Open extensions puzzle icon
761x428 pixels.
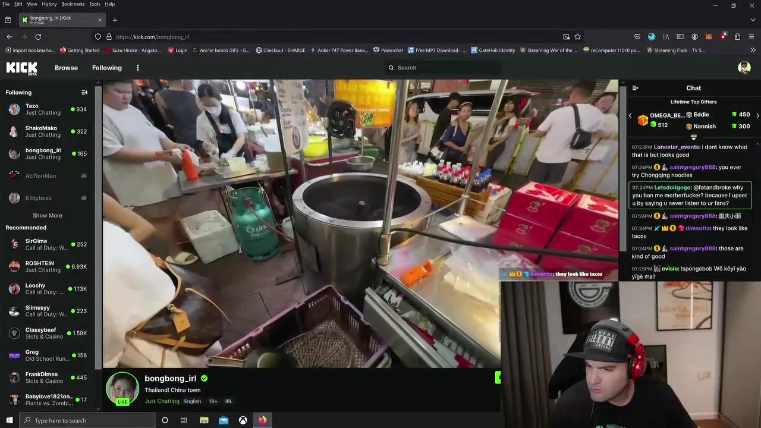737,37
